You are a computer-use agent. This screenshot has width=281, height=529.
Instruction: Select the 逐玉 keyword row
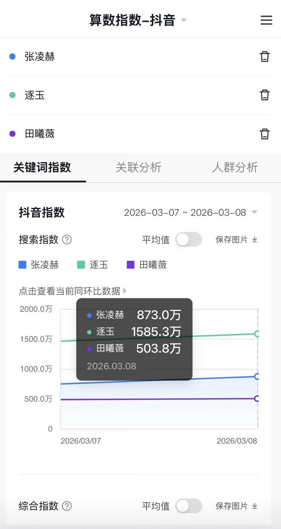(x=139, y=95)
